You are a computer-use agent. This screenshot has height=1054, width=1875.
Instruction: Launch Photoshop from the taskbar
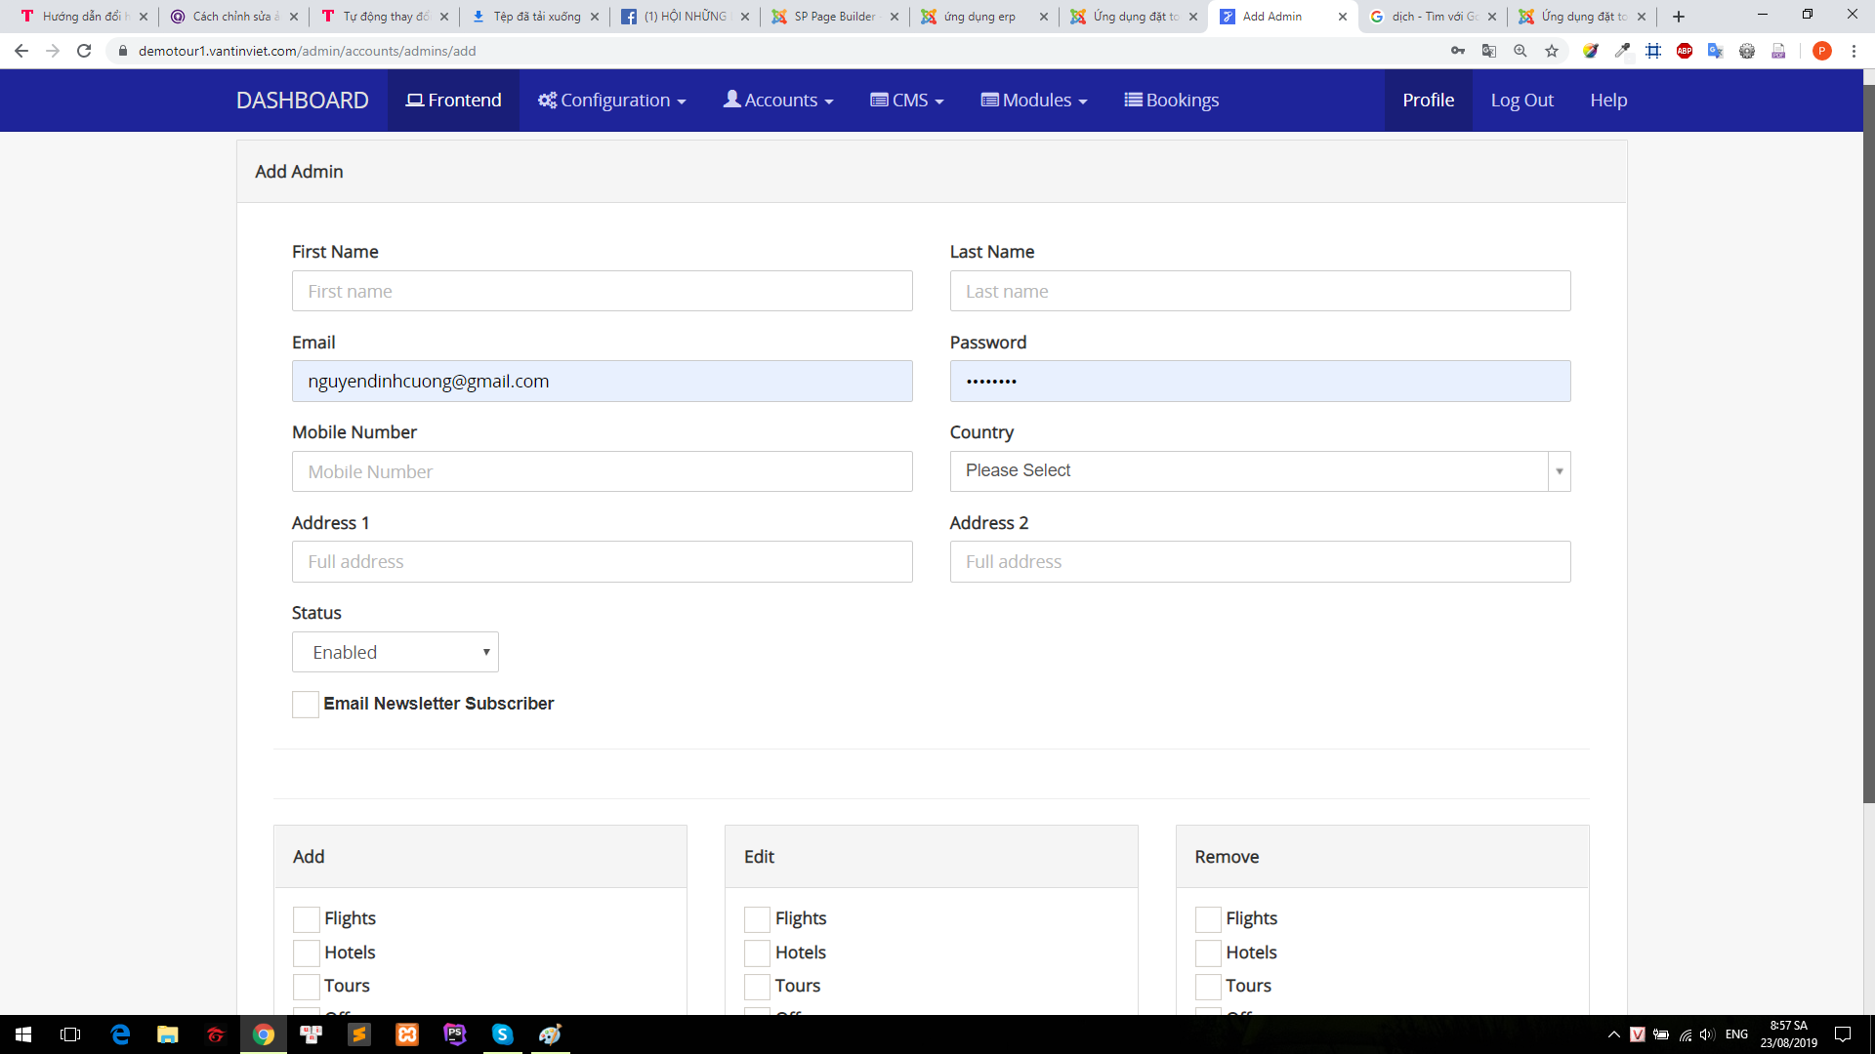point(454,1034)
